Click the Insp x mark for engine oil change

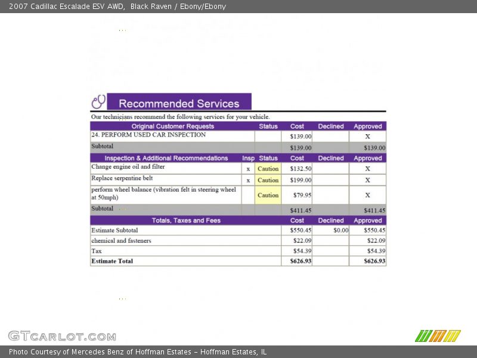(x=248, y=169)
